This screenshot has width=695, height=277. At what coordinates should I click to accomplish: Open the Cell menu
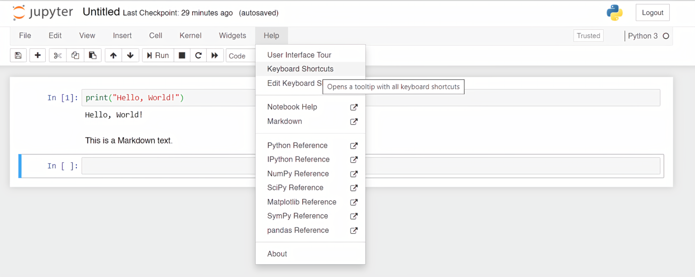(x=156, y=36)
